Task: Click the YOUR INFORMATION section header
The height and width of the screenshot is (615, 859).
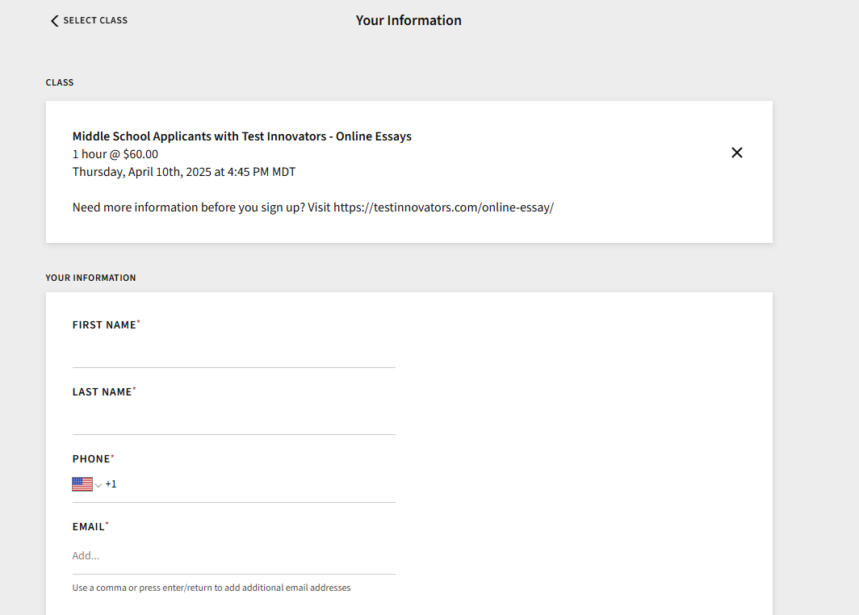Action: 90,278
